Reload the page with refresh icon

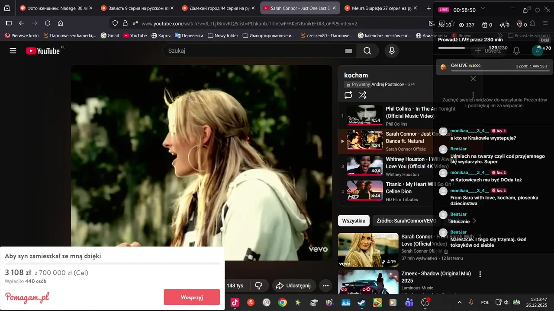click(48, 23)
